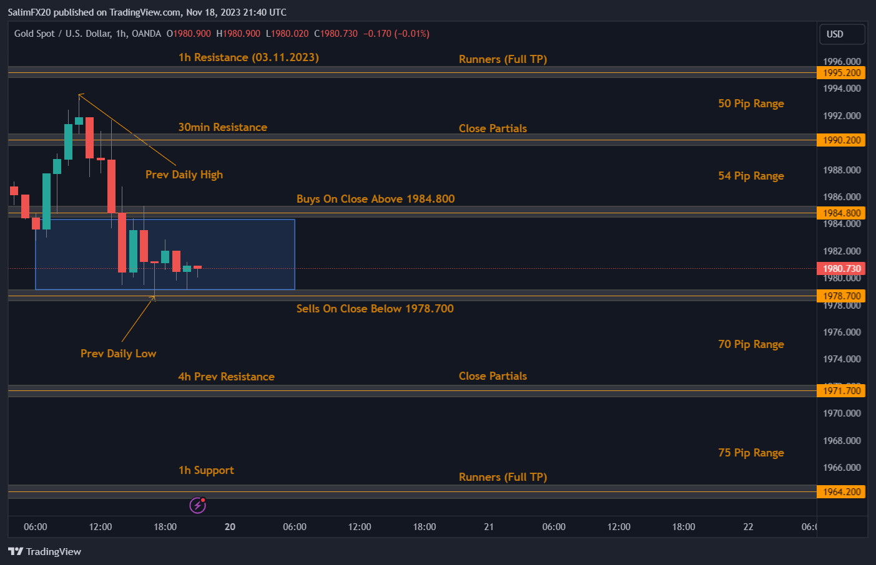Select the orange 1964.200 price label
The height and width of the screenshot is (565, 876).
[841, 491]
